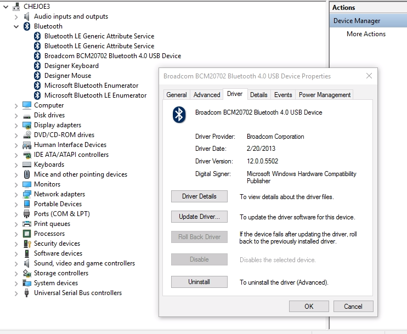Click the icon of the first Bluetooth LE Generic Attribute Service
Viewport: 407px width, 334px height.
coord(37,36)
